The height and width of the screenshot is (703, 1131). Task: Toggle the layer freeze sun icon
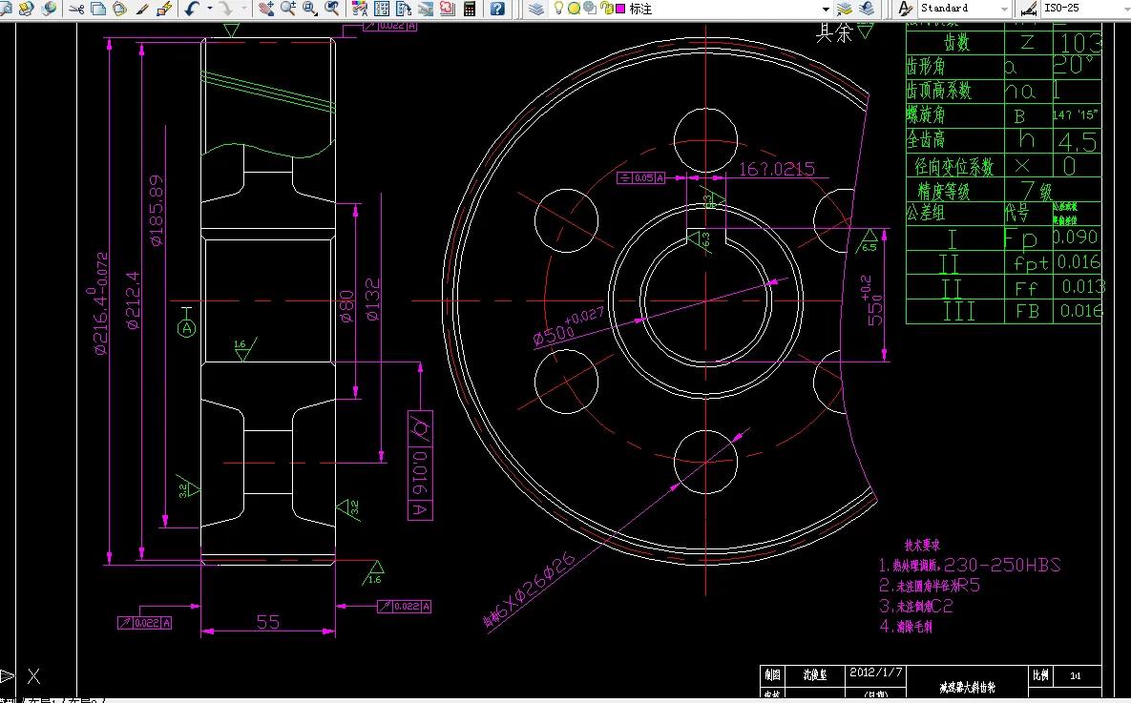click(x=575, y=9)
